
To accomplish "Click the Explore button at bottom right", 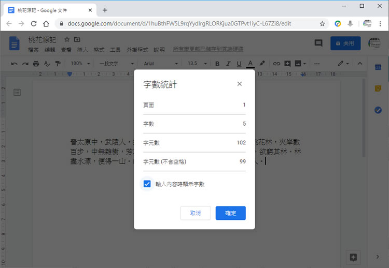I will [353, 258].
